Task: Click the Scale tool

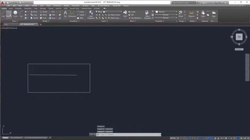Action: pos(43,18)
